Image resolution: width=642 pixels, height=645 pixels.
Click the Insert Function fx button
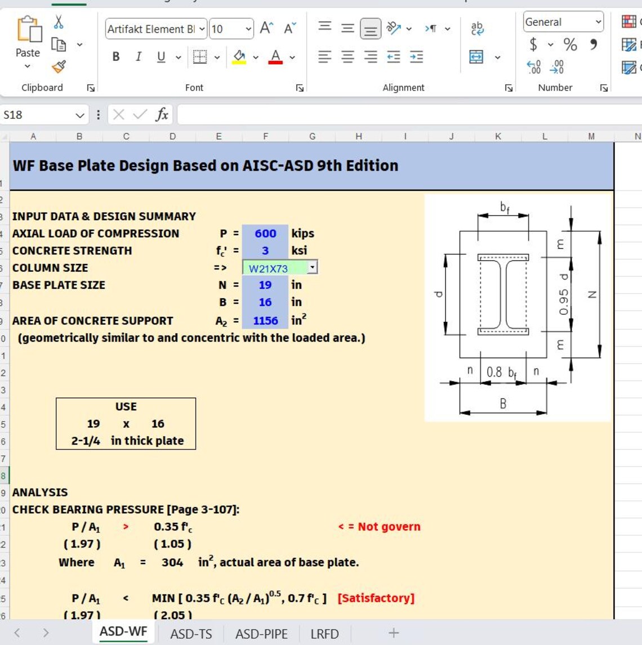point(162,114)
